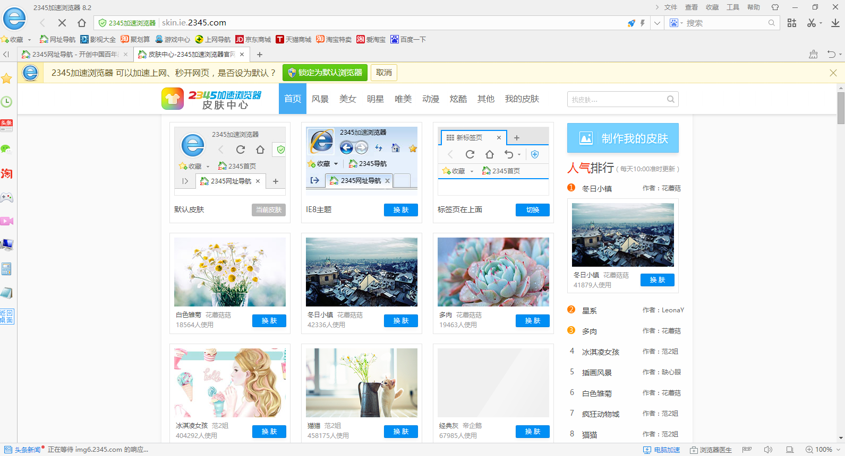Open the history clock in the sidebar
This screenshot has height=456, width=845.
click(x=6, y=102)
